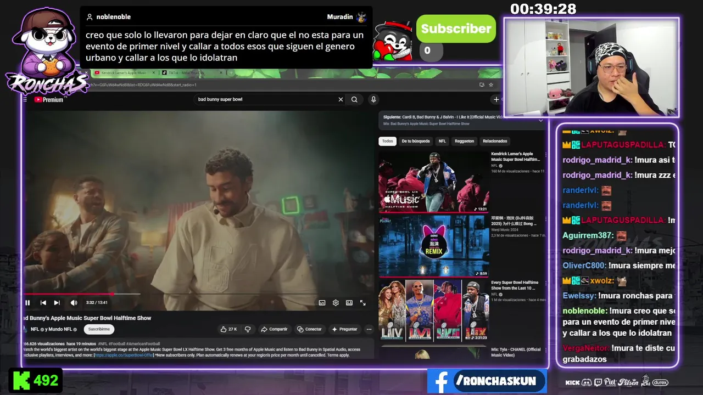Screen dimensions: 703x395
Task: Skip to the next video
Action: pos(57,303)
